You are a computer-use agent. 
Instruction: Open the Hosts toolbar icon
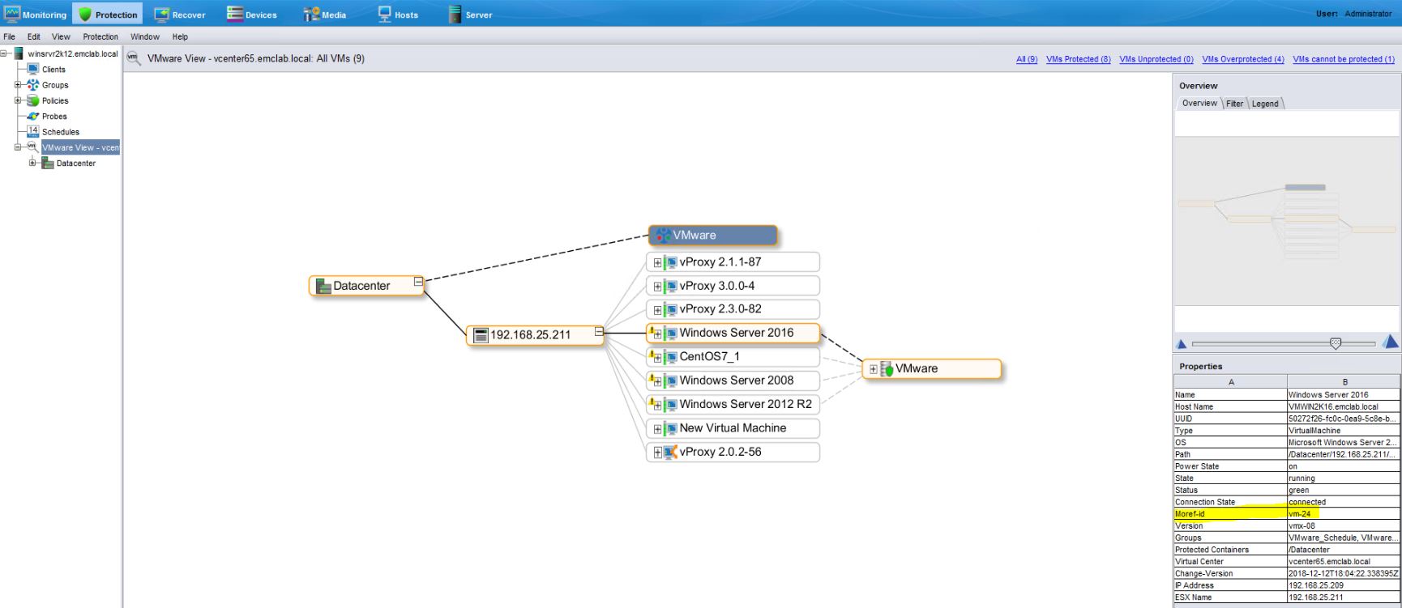coord(385,14)
